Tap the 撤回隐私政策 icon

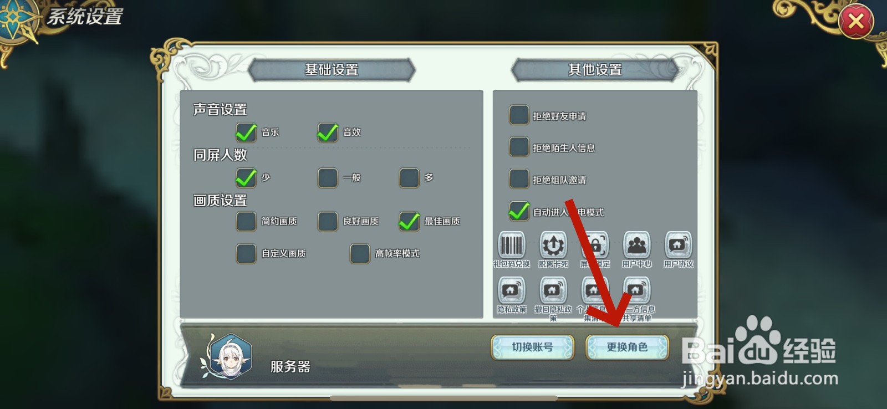pyautogui.click(x=553, y=290)
